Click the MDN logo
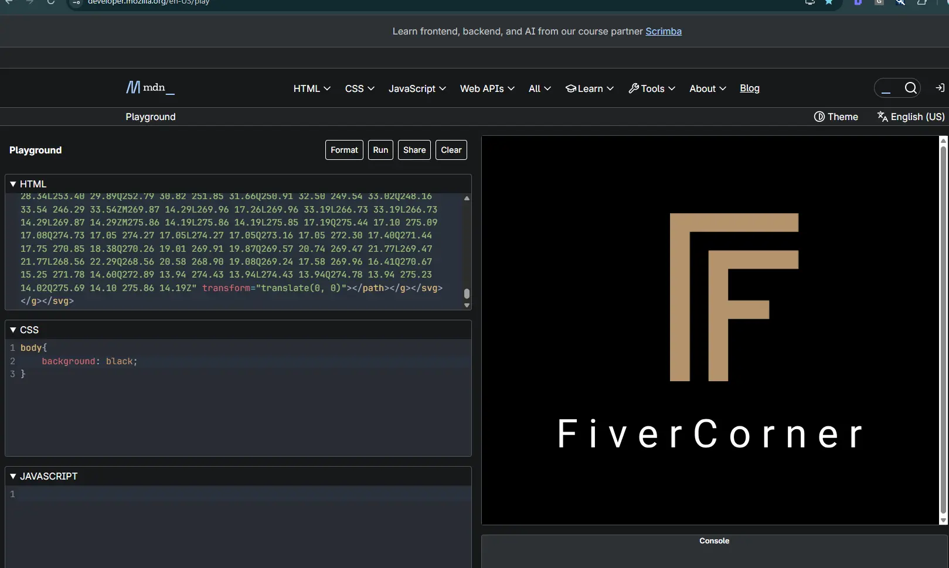 point(150,88)
